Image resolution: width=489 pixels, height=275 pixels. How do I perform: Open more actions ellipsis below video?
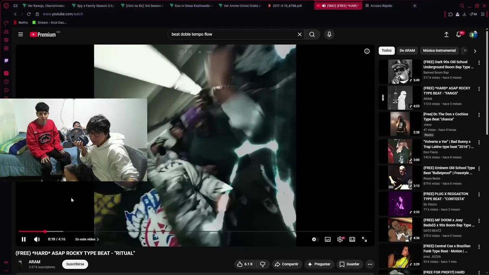point(370,264)
